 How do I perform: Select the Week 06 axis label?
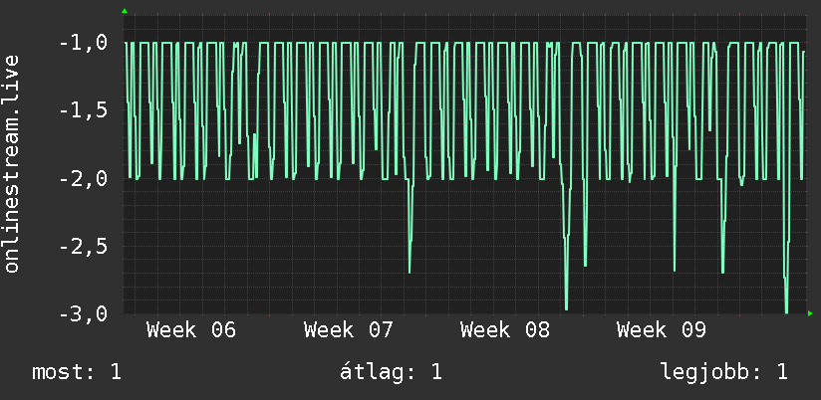(191, 330)
